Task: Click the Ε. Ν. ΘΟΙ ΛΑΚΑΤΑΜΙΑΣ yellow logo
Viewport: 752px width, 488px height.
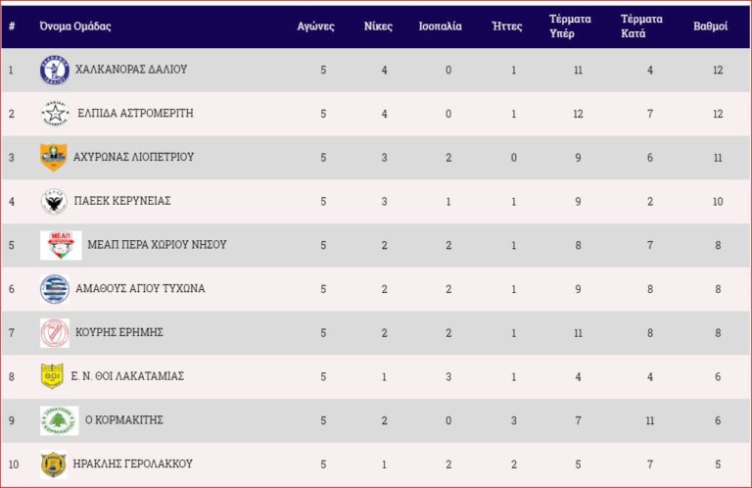Action: 52,376
